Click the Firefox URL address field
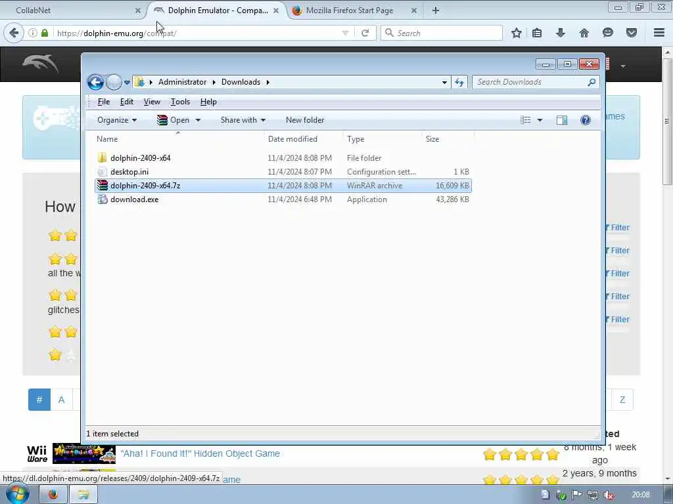 [x=197, y=33]
